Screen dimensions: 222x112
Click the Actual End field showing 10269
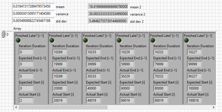[60, 76]
